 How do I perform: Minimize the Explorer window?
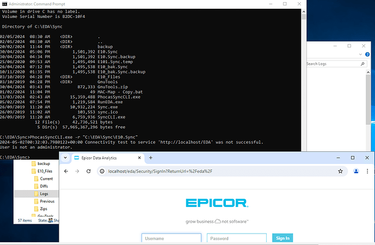[335, 46]
